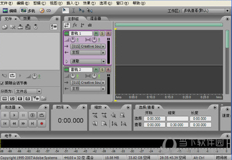Click the horizontal green scroll bar
Viewport: 232px width, 160px height.
click(x=169, y=25)
